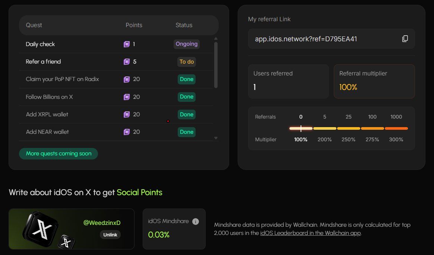Image resolution: width=434 pixels, height=255 pixels.
Task: Click the 250% multiplier label
Action: 348,139
